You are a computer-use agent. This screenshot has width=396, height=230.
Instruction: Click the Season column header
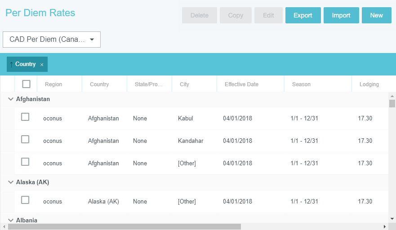tap(301, 84)
